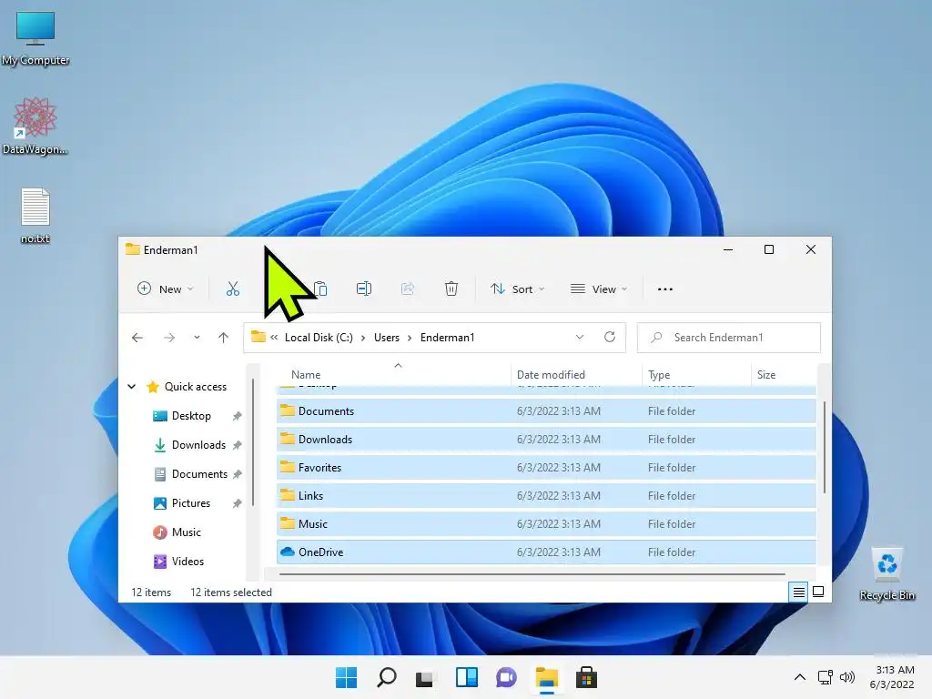Viewport: 932px width, 699px height.
Task: Click Local Disk (C:) breadcrumb
Action: (x=319, y=338)
